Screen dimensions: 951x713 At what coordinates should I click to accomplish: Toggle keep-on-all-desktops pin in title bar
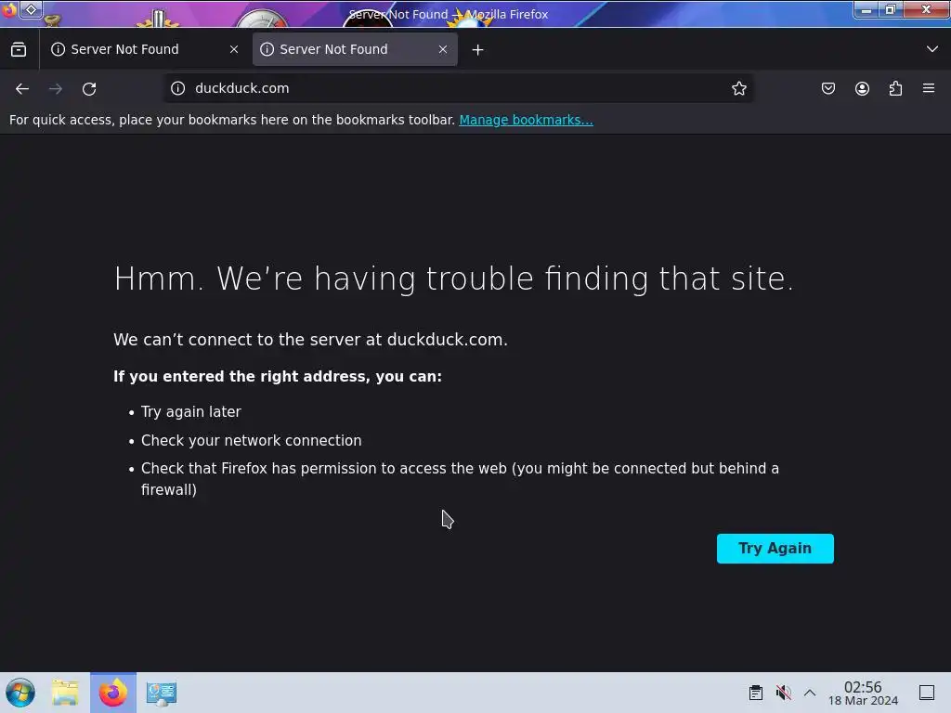pyautogui.click(x=31, y=9)
